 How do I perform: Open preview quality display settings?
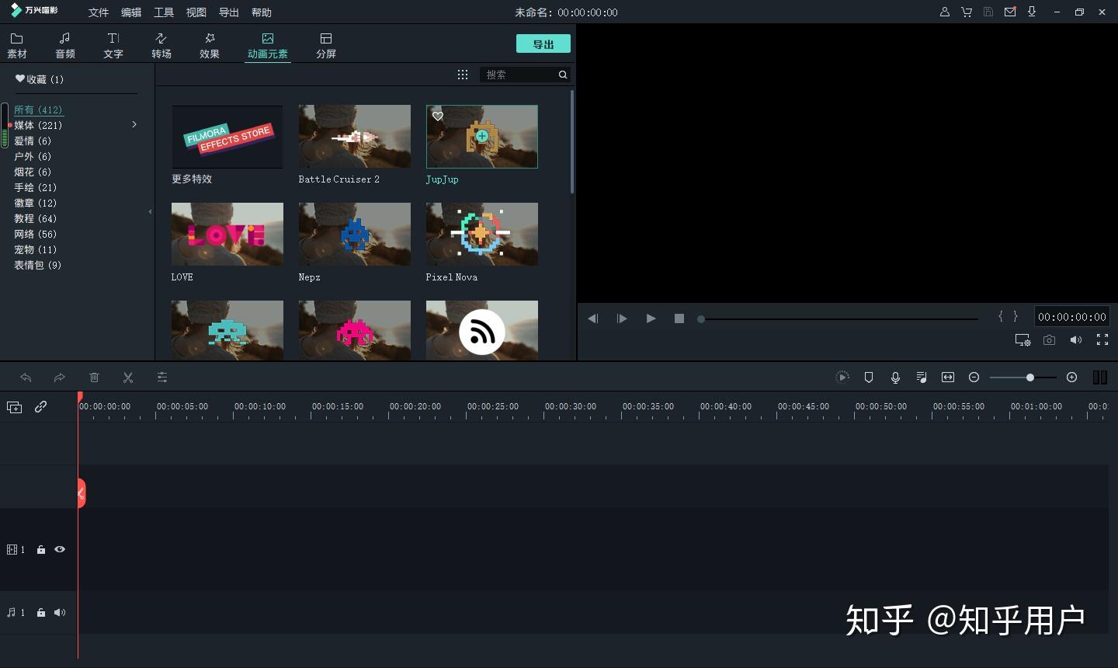coord(1023,340)
